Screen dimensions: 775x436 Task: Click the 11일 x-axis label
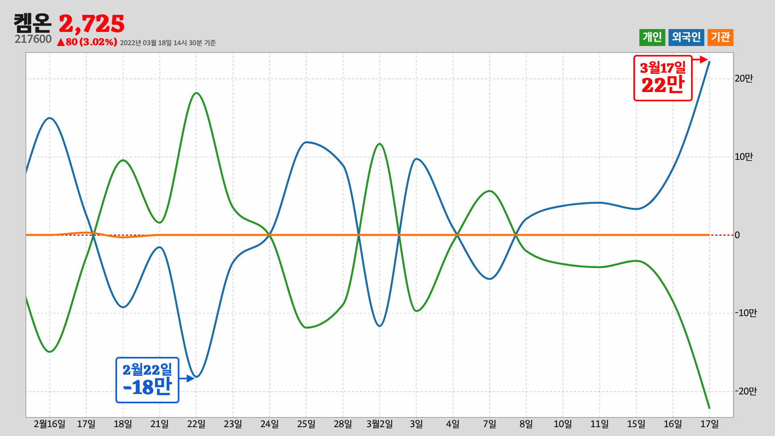click(599, 424)
